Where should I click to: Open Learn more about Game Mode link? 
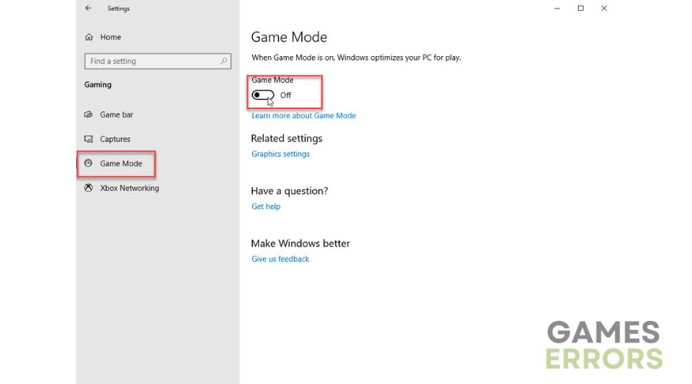tap(304, 116)
